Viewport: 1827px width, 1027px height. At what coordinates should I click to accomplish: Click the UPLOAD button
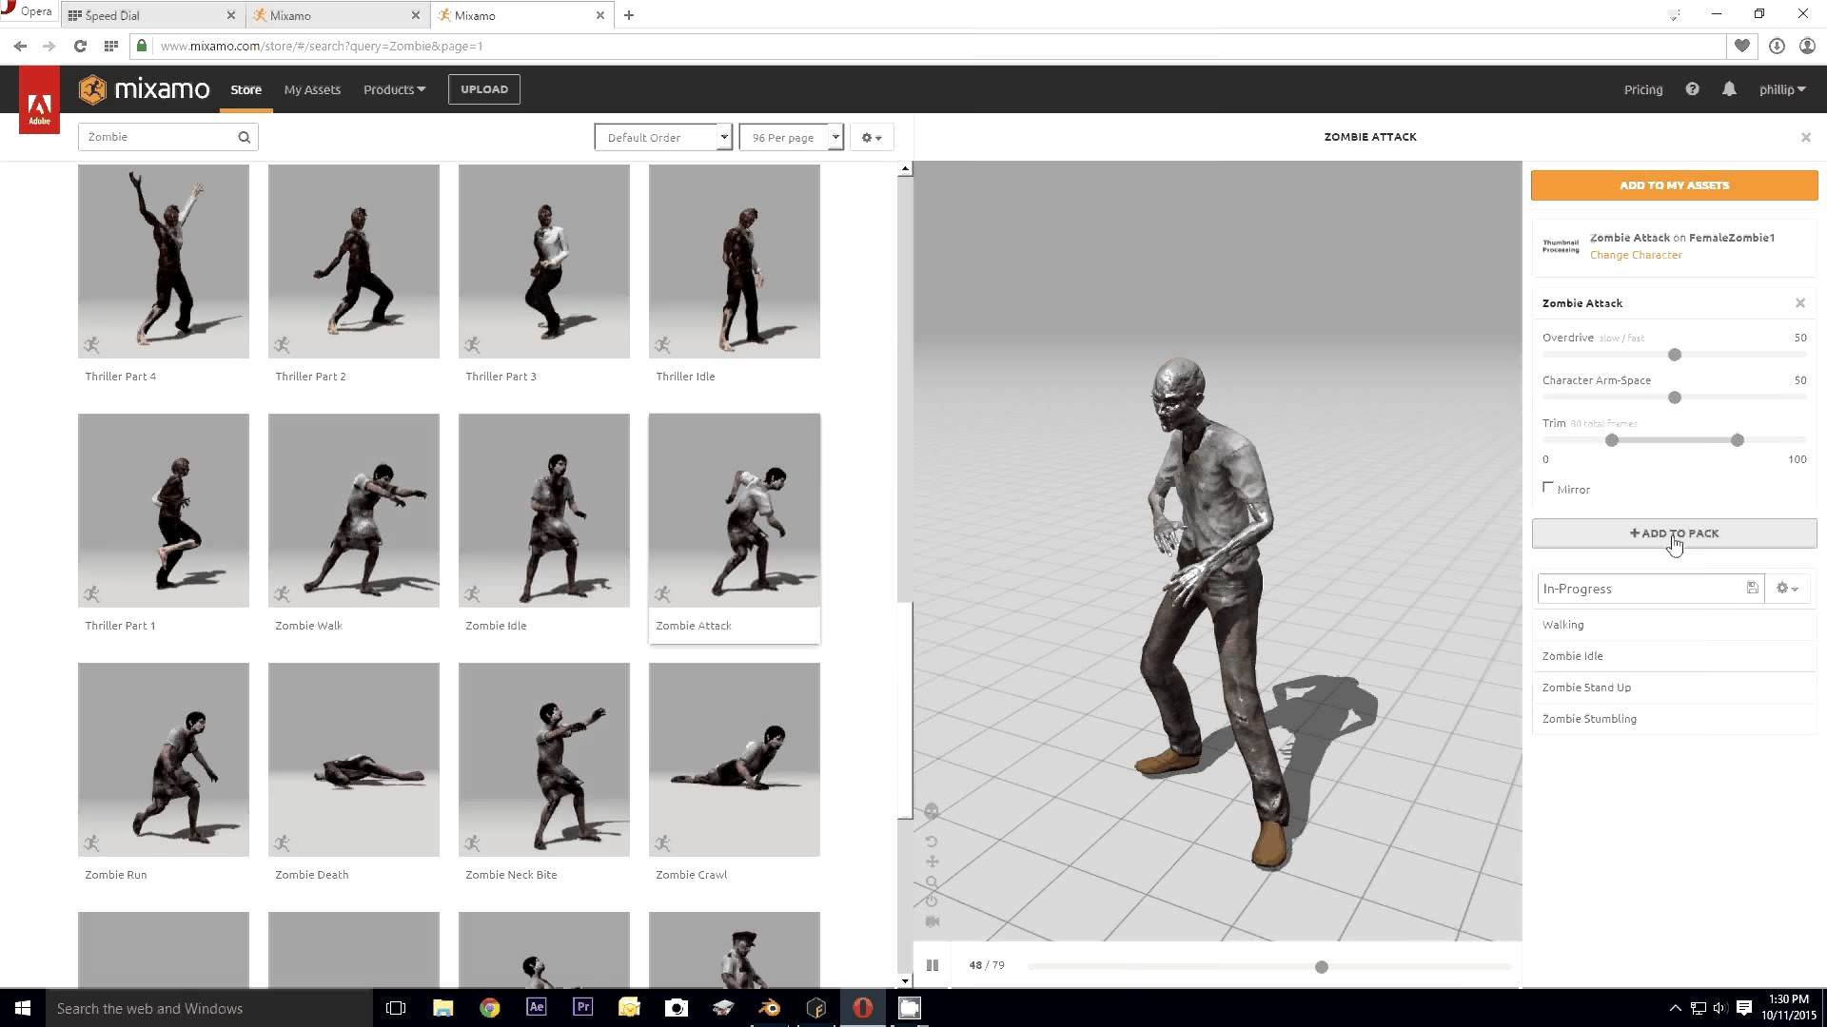click(484, 89)
